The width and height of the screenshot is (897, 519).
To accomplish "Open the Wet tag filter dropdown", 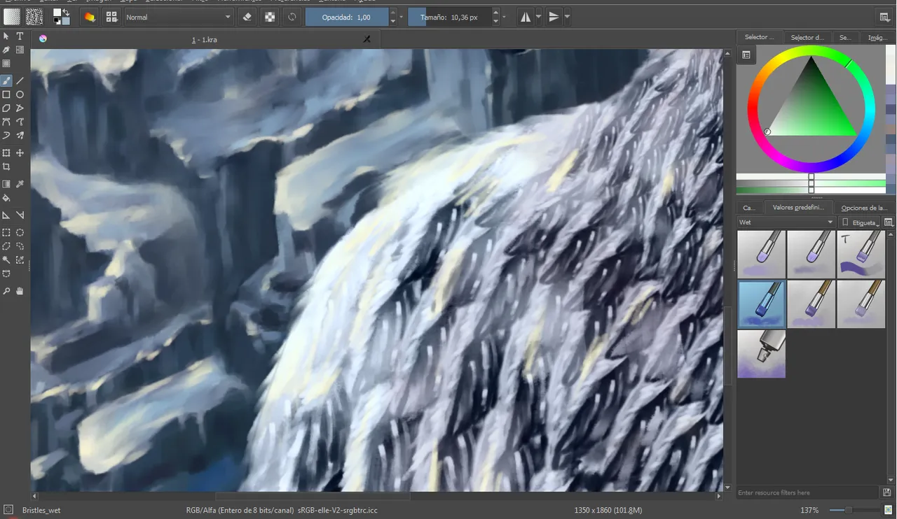I will pos(786,222).
